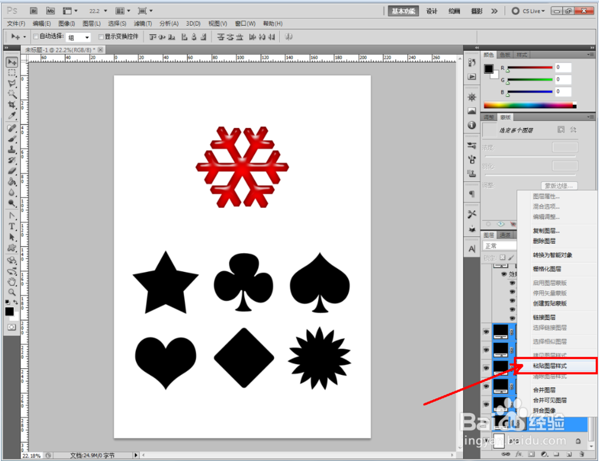Click the R red color slider
599x461 pixels.
tap(530, 68)
